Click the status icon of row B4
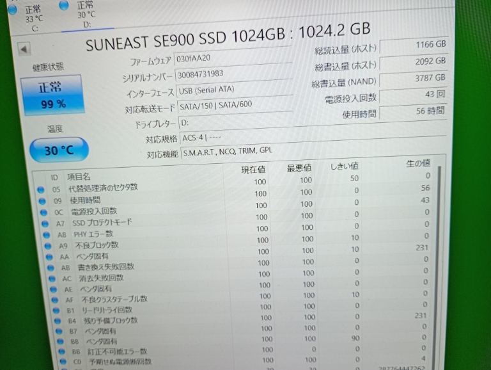Screen dimensions: 491x370 pyautogui.click(x=58, y=321)
